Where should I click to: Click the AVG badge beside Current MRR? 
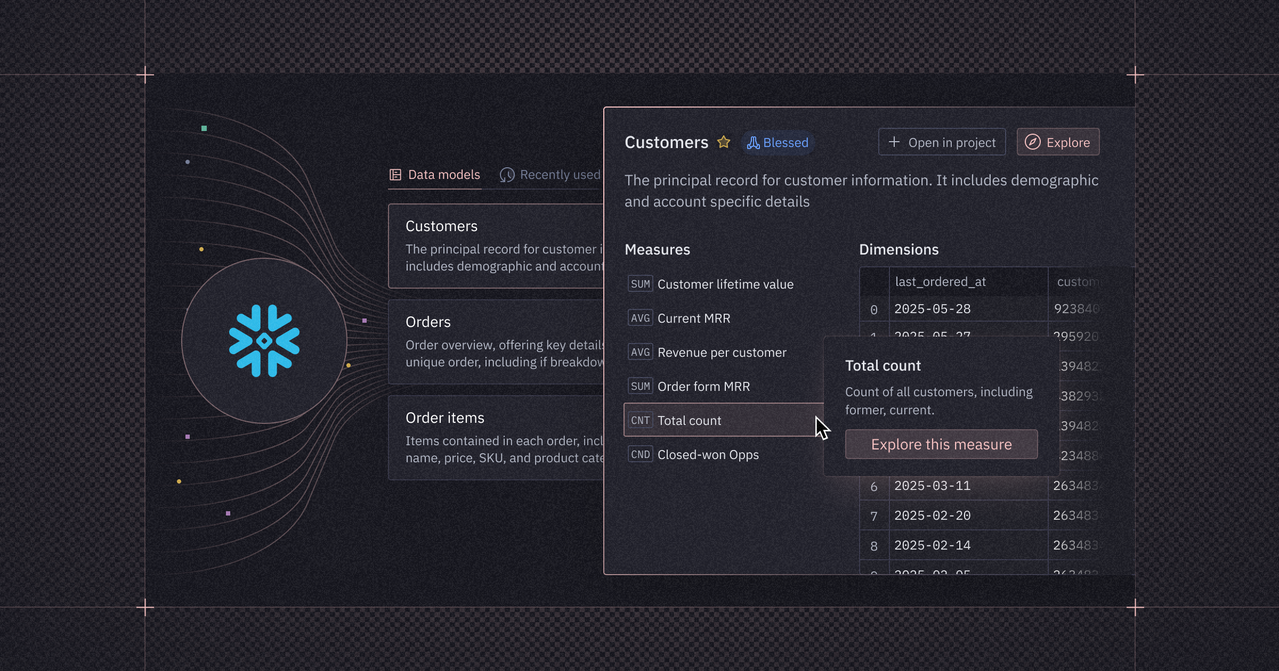tap(640, 317)
